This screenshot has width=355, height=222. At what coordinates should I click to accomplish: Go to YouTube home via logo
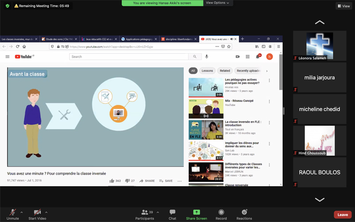[24, 57]
